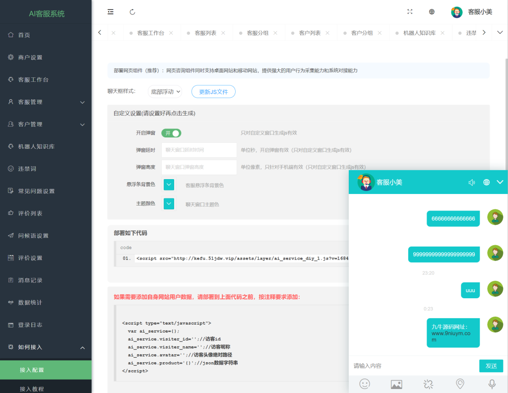
Task: Click the end-session broken link icon
Action: (428, 384)
